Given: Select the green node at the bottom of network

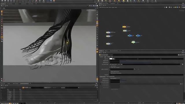Looking at the screenshot, I should (133, 42).
